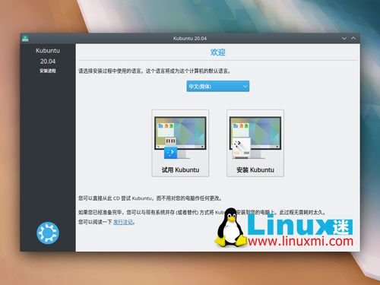The height and width of the screenshot is (285, 380).
Task: Maximize window using the up chevron icon
Action: pos(353,39)
